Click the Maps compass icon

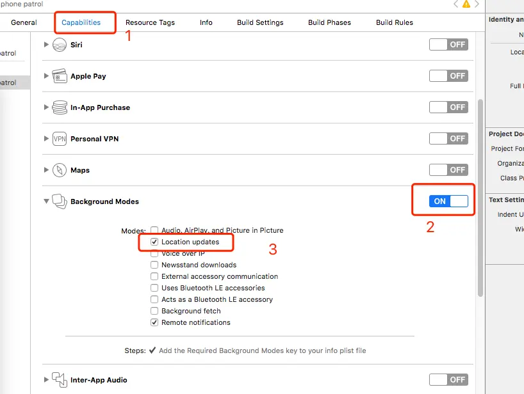pos(60,170)
